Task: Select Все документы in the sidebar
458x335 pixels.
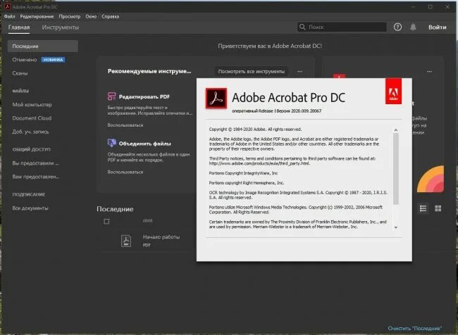Action: (x=30, y=208)
